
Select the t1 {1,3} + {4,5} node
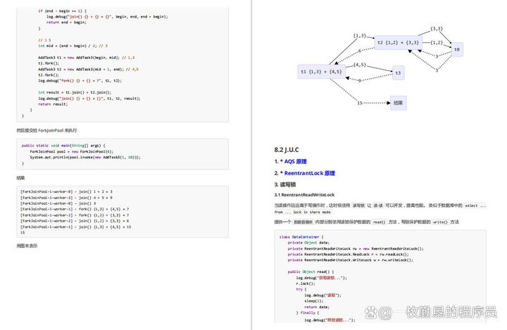click(321, 72)
